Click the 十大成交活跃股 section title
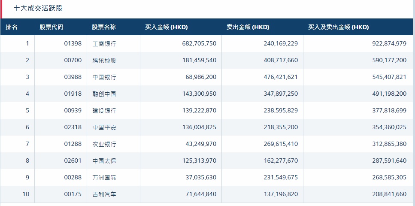Viewport: 415px width, 206px height. (x=38, y=8)
